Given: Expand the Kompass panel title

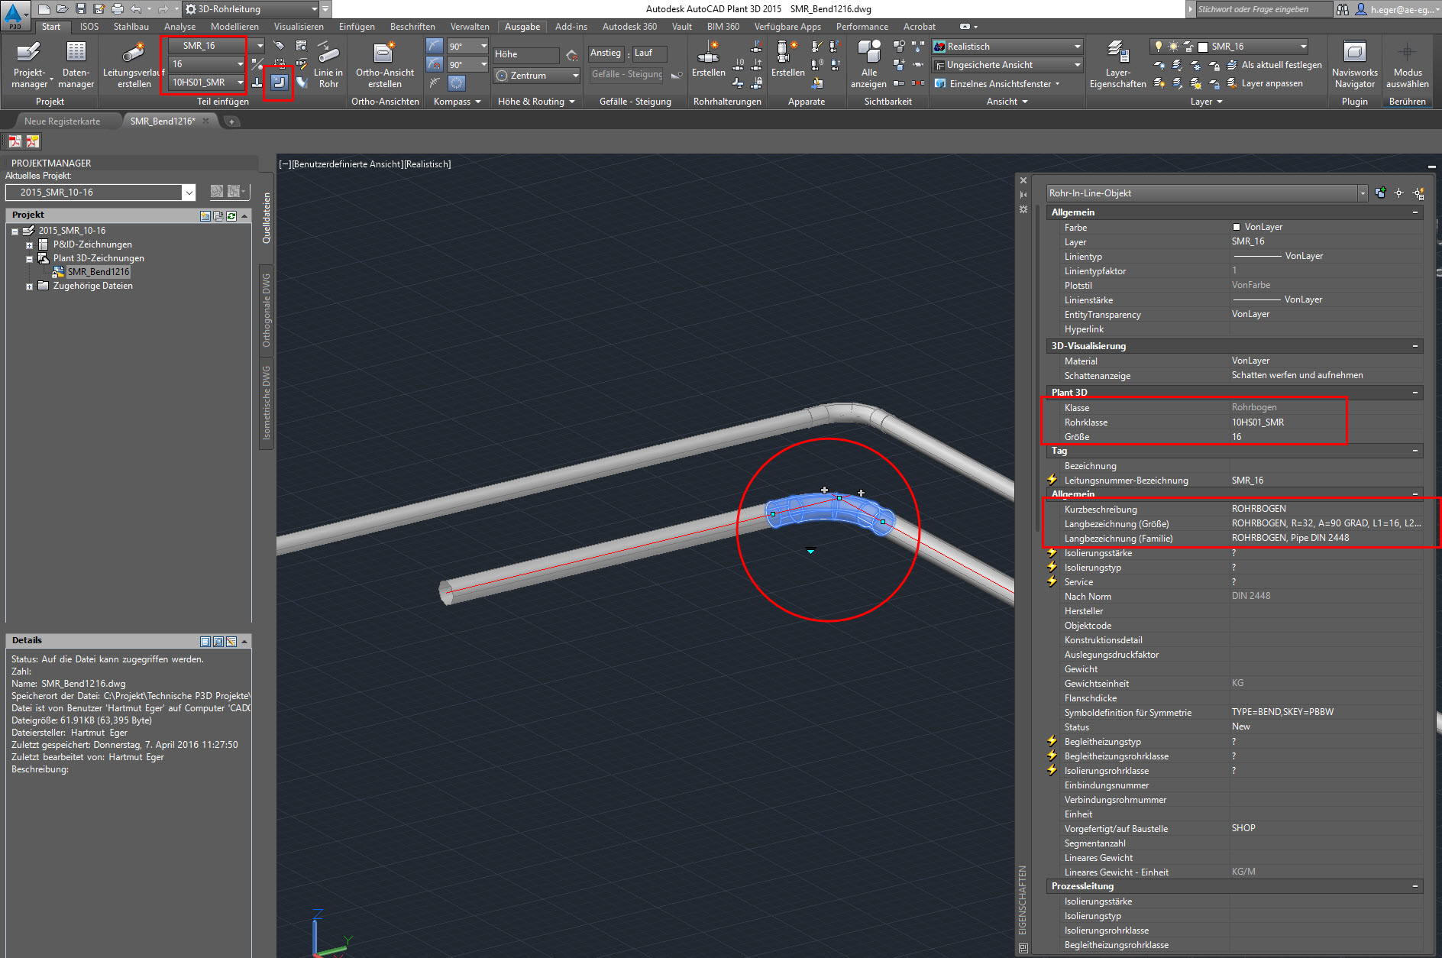Looking at the screenshot, I should click(x=457, y=102).
